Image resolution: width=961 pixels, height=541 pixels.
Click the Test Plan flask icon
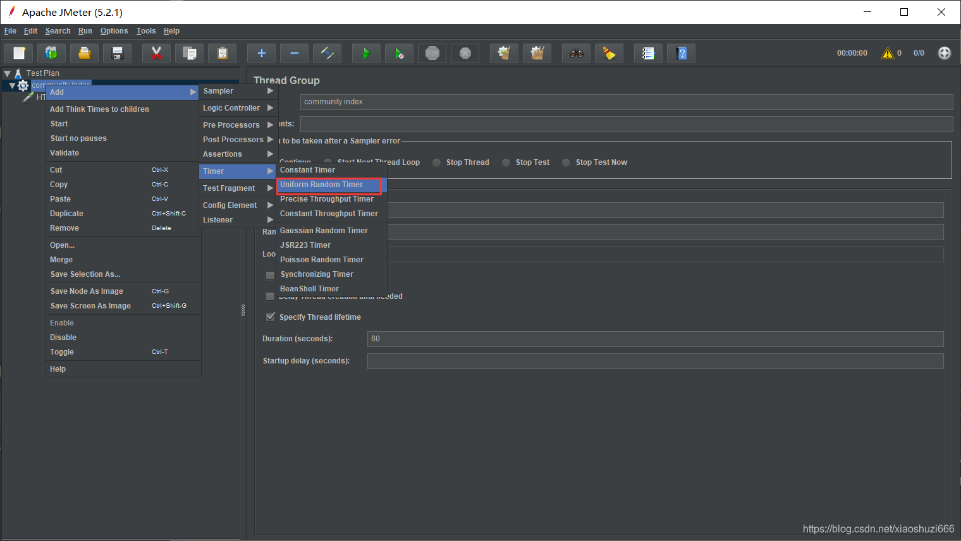[x=18, y=73]
